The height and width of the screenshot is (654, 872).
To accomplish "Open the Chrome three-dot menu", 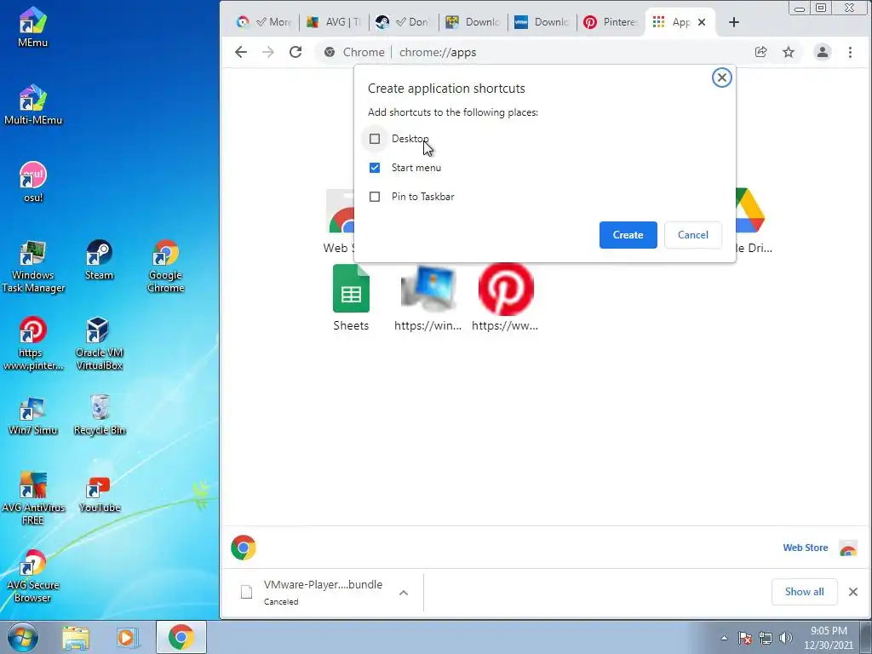I will click(x=851, y=52).
